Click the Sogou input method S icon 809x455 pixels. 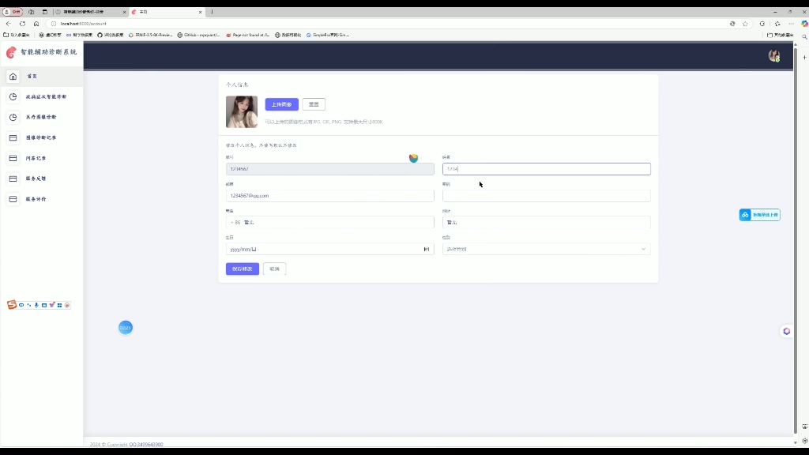tap(11, 305)
